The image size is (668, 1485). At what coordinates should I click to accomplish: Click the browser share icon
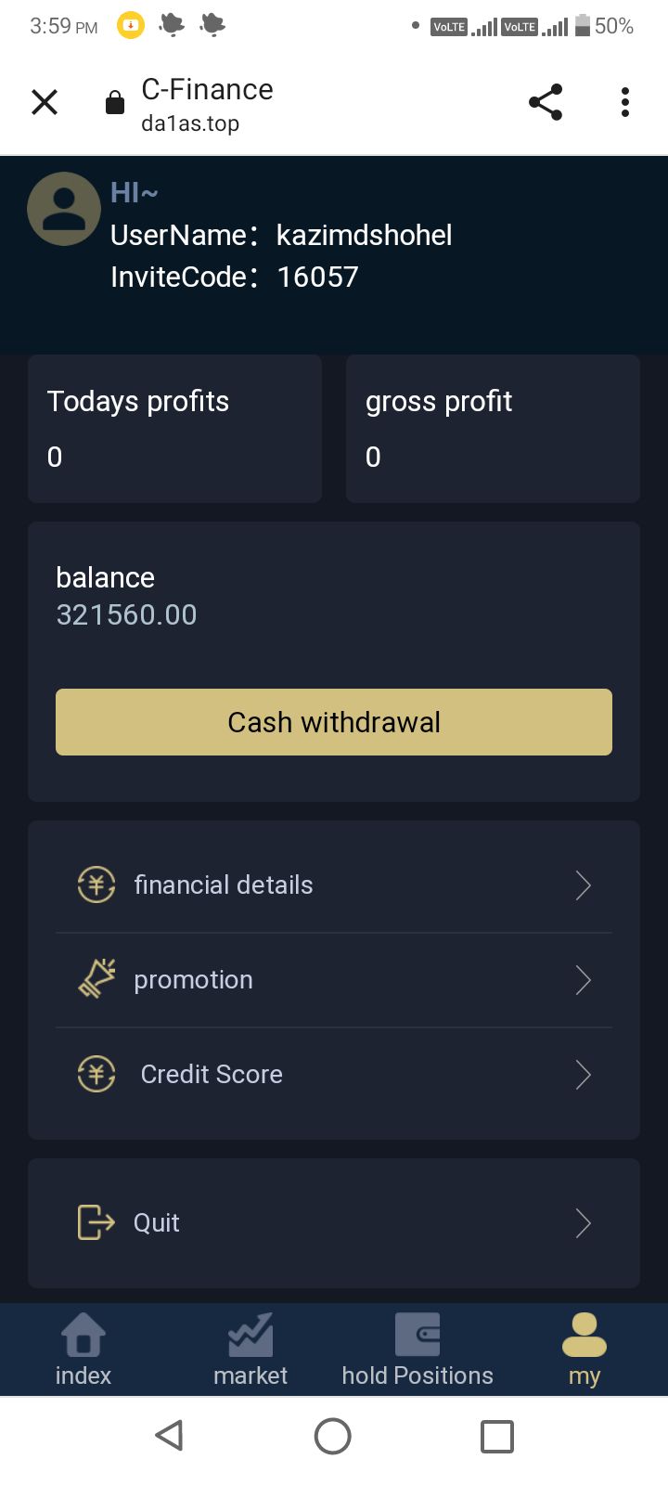546,102
